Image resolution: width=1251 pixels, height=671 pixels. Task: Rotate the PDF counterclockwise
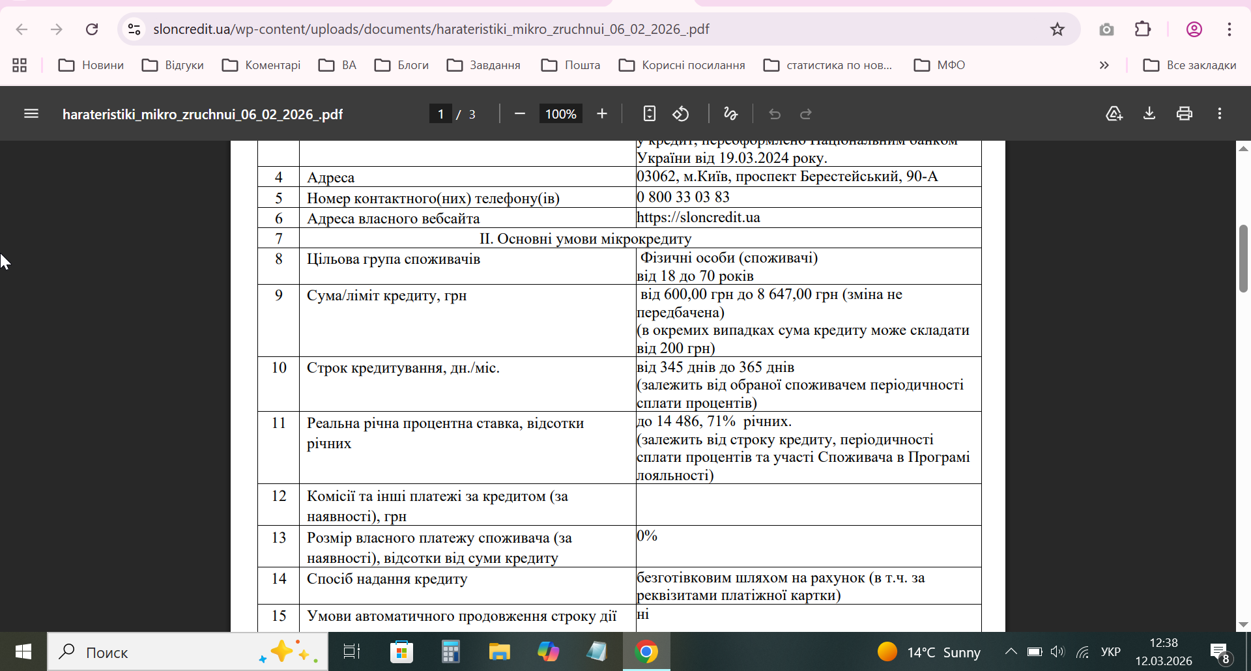click(681, 114)
